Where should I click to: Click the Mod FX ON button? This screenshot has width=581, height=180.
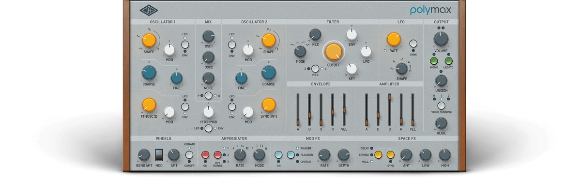point(278,155)
